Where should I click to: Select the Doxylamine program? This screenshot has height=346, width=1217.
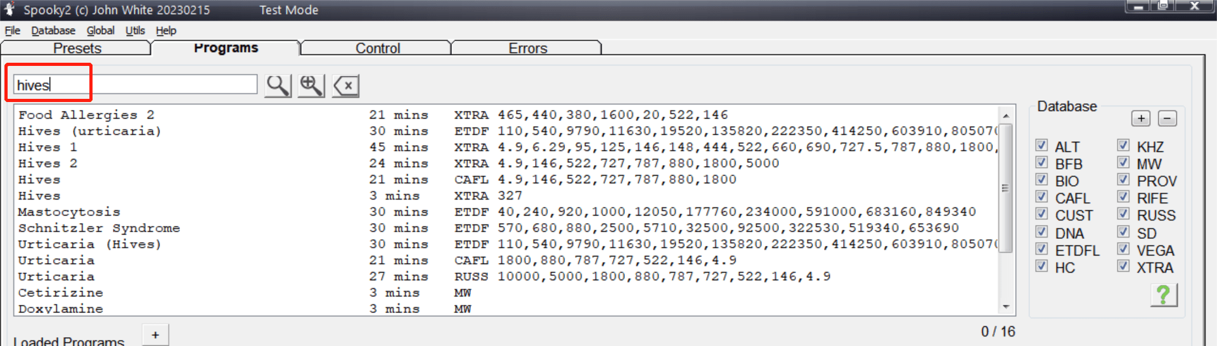point(506,309)
